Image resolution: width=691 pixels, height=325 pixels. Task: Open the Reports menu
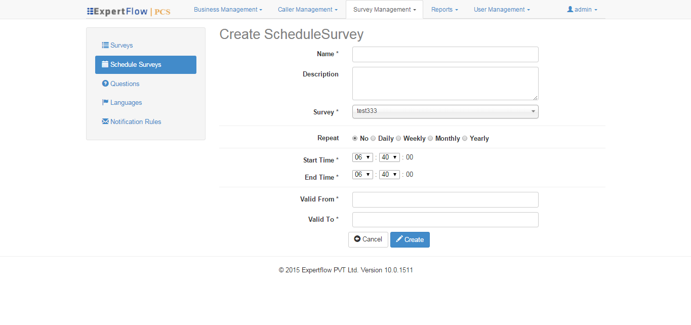444,9
